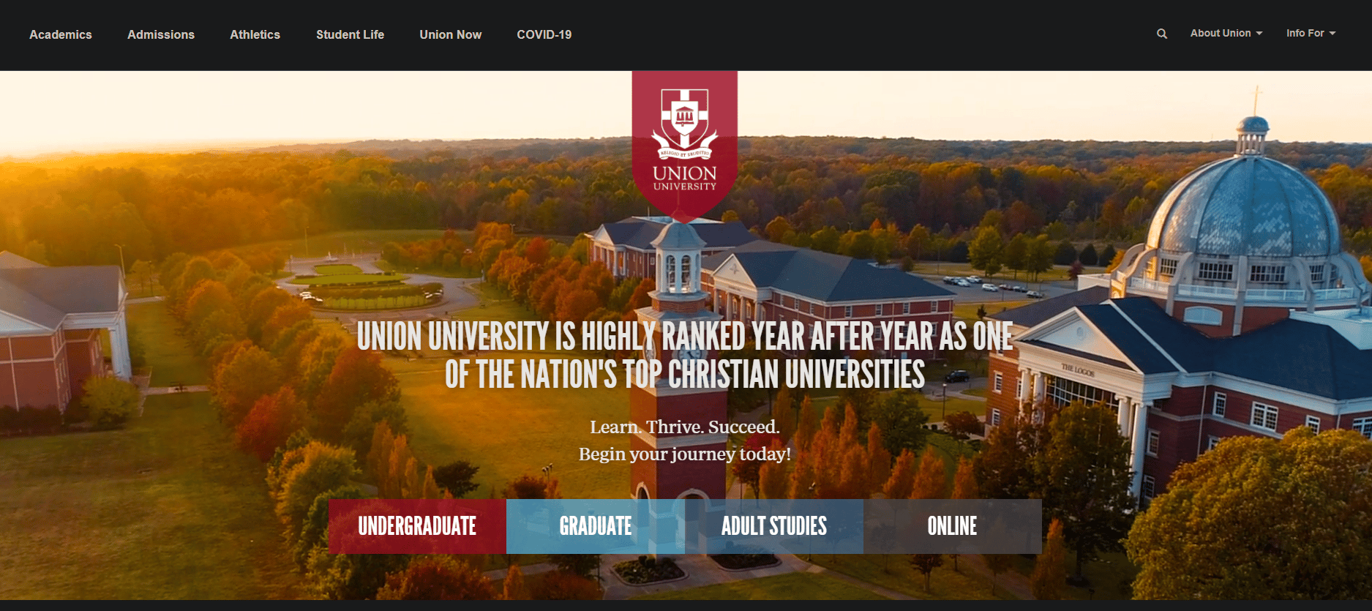Click the Union University wordmark under crest

point(685,178)
